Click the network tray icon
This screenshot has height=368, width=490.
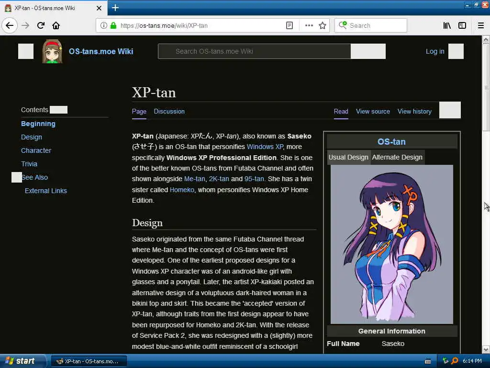(x=445, y=361)
